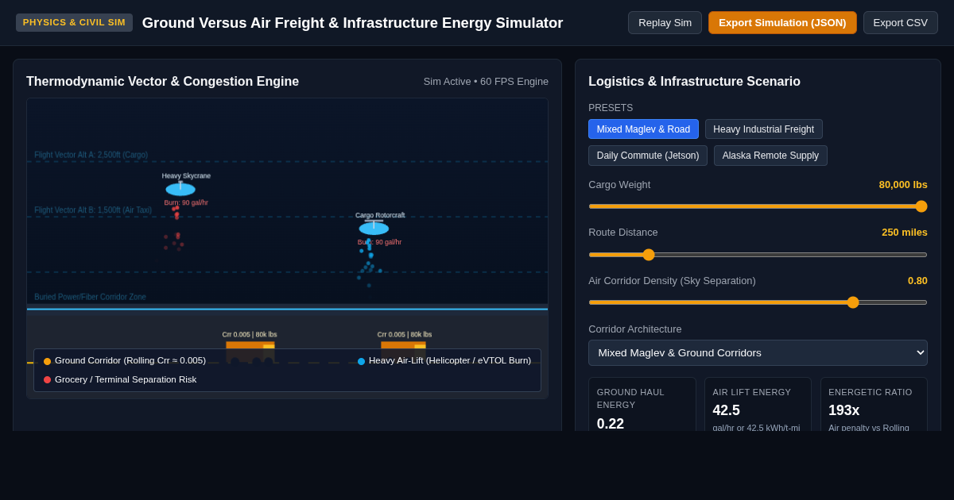Click the Export CSV button

click(900, 22)
